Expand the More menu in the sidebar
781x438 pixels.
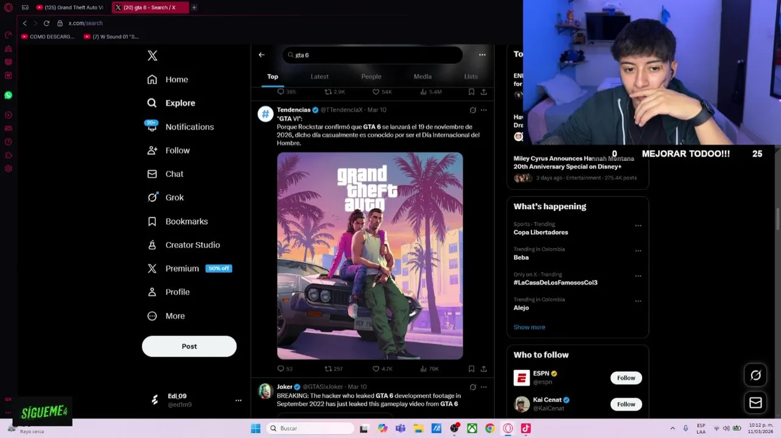coord(166,316)
